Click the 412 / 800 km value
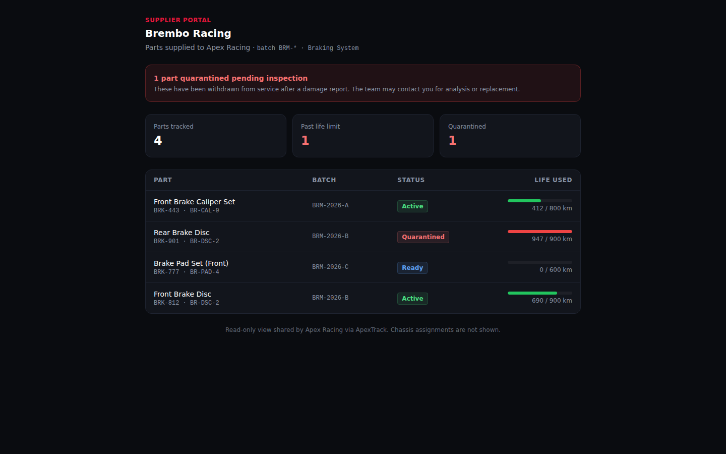 552,208
